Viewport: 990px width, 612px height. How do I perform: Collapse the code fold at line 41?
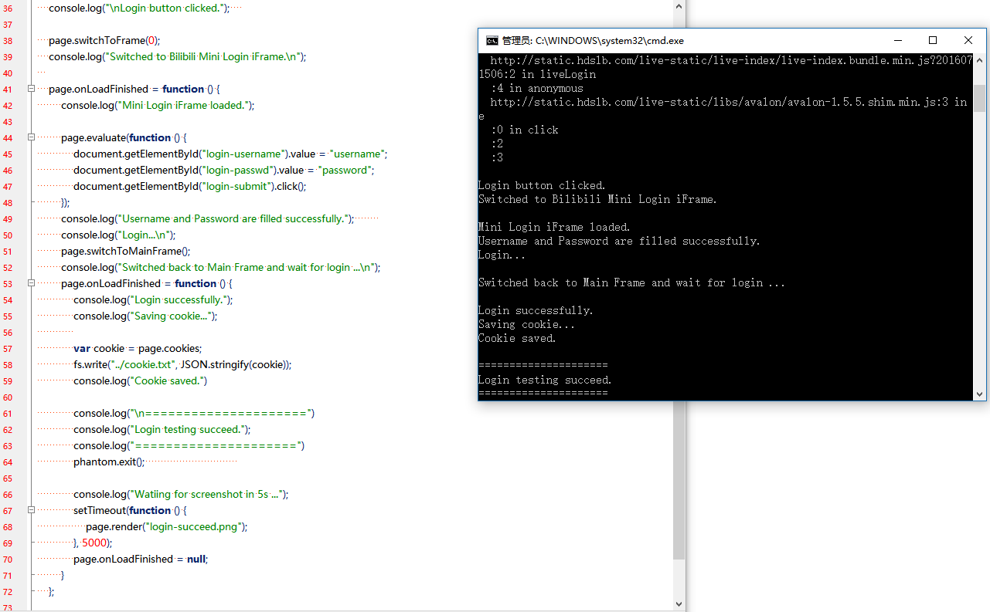32,89
